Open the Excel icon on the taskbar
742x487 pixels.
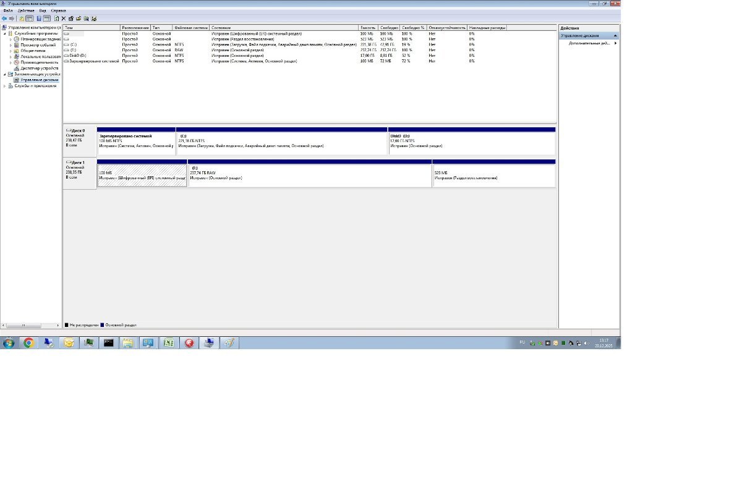click(168, 343)
